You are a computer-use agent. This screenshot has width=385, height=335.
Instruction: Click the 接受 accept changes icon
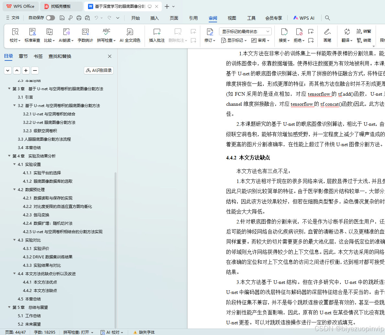click(284, 32)
